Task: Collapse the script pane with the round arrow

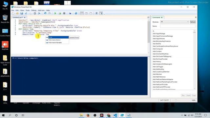Action: [x=148, y=17]
